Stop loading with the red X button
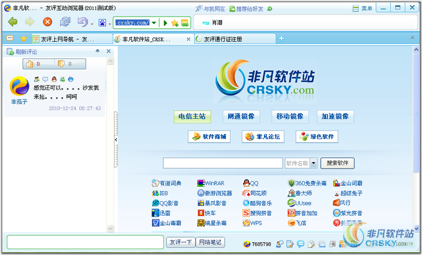This screenshot has height=255, width=422. coord(47,22)
